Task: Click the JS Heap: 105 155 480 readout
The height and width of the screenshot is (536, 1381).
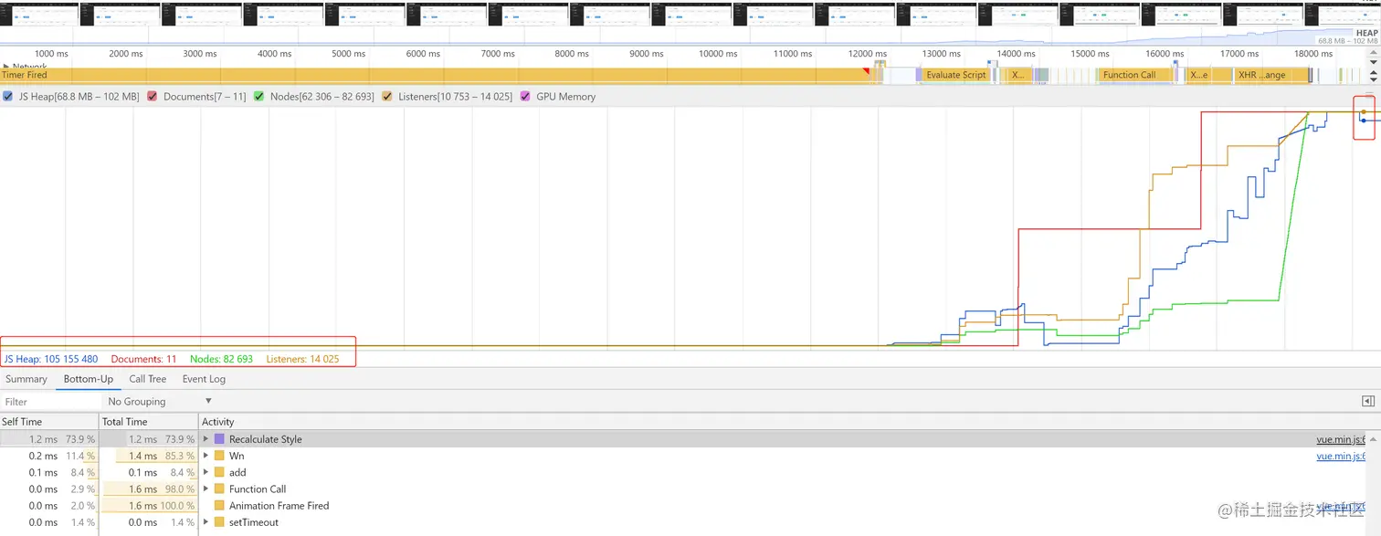Action: pos(50,359)
